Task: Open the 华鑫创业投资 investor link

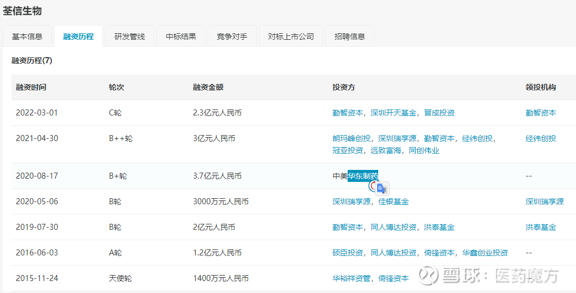Action: 485,253
